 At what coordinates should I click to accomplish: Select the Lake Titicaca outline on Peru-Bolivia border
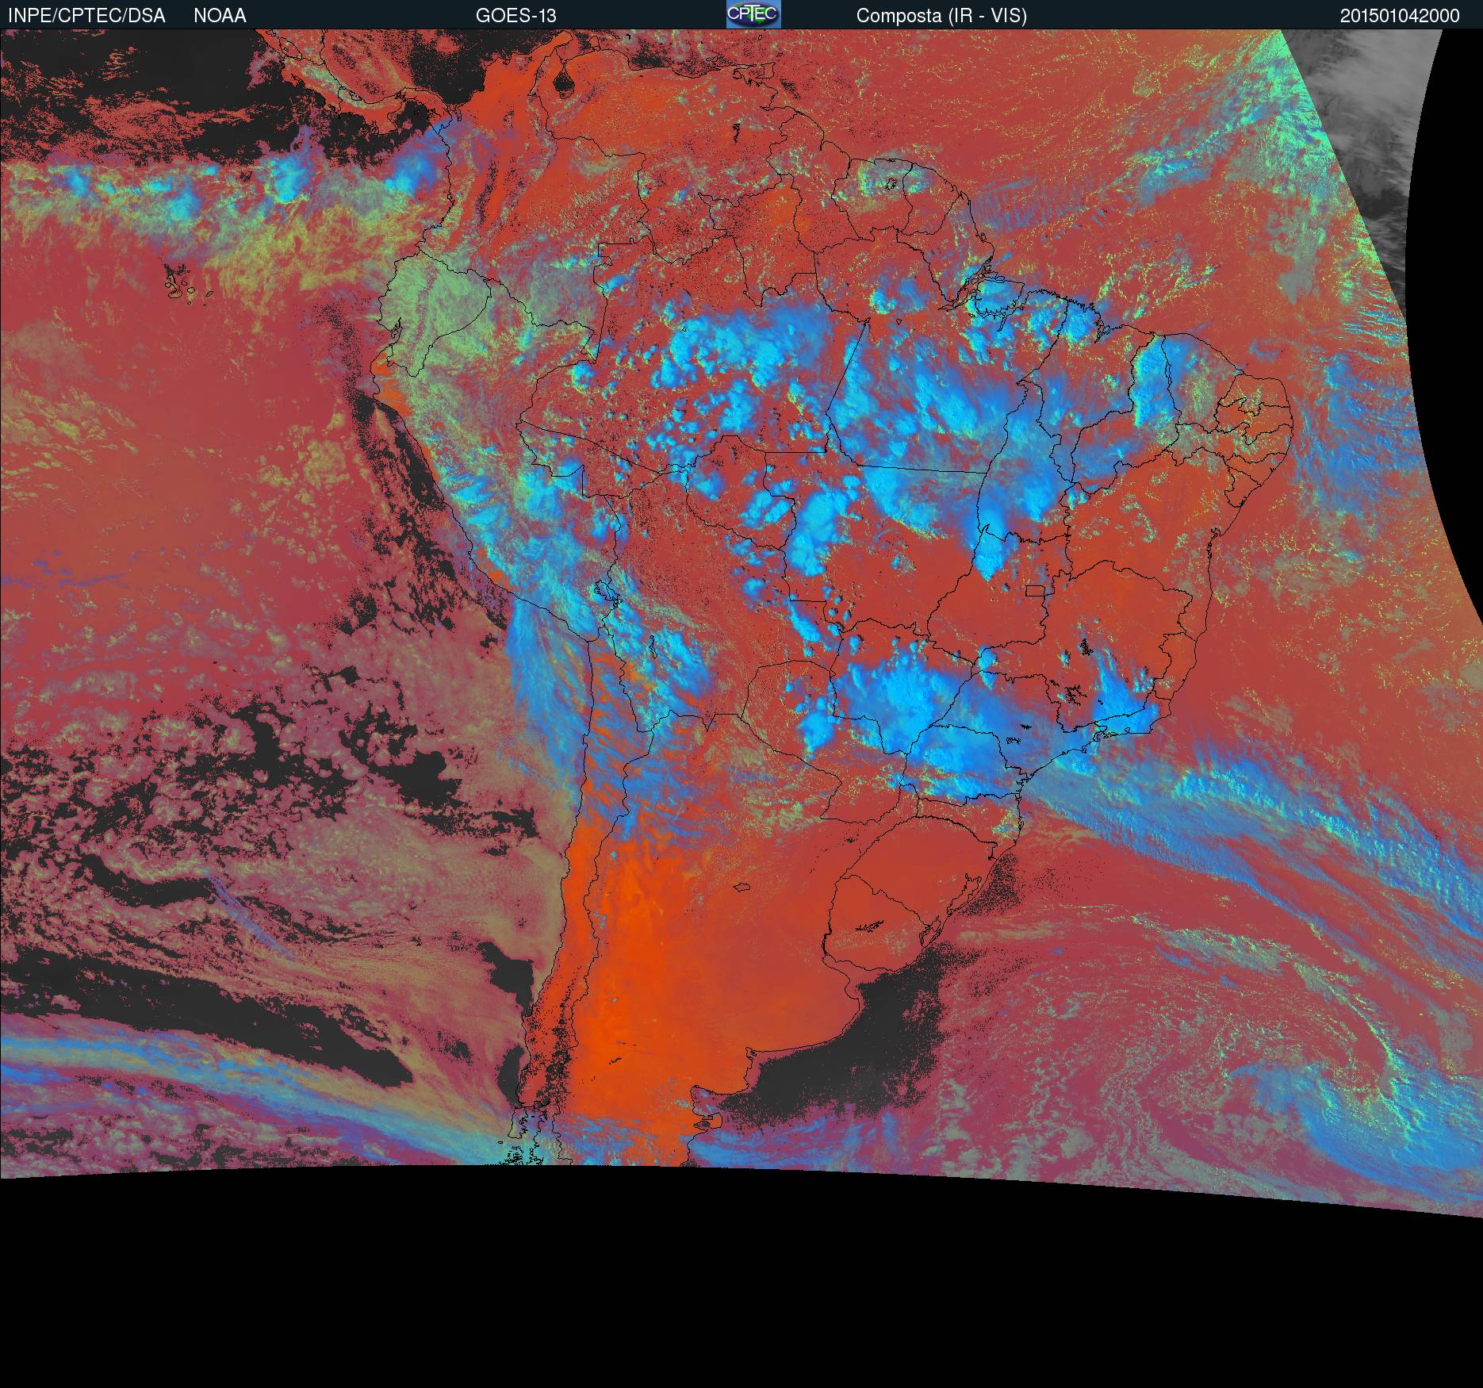607,592
